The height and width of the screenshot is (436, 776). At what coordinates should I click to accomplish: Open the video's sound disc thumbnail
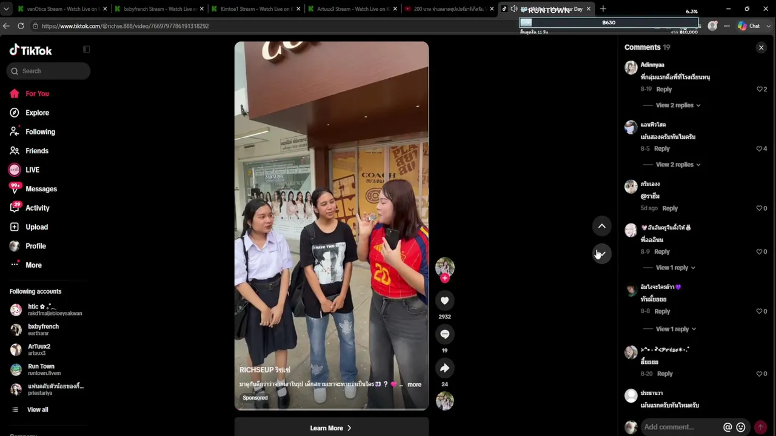[x=444, y=401]
